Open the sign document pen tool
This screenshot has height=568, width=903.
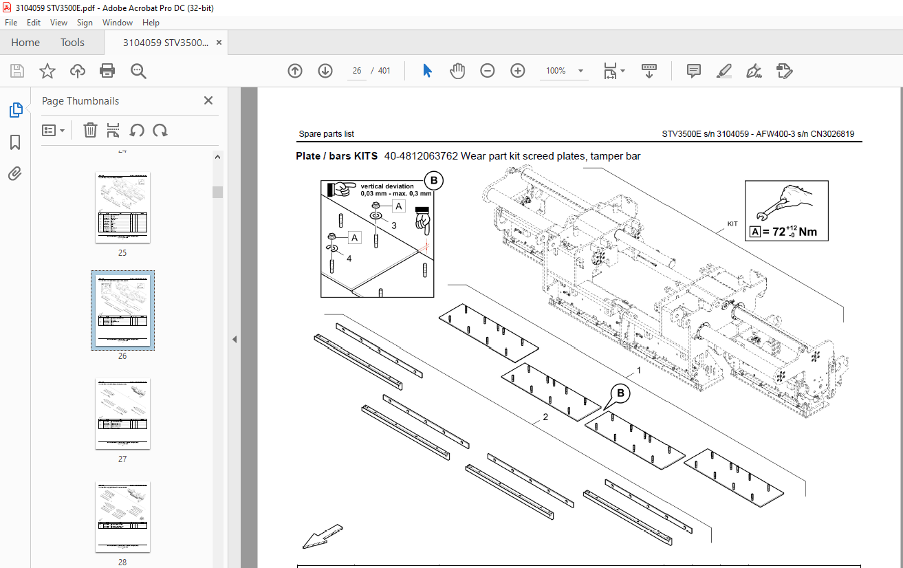[754, 71]
